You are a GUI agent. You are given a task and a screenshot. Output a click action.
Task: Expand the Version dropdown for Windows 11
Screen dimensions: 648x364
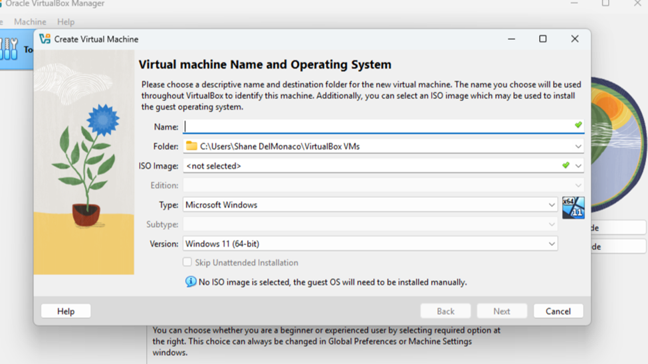point(551,244)
